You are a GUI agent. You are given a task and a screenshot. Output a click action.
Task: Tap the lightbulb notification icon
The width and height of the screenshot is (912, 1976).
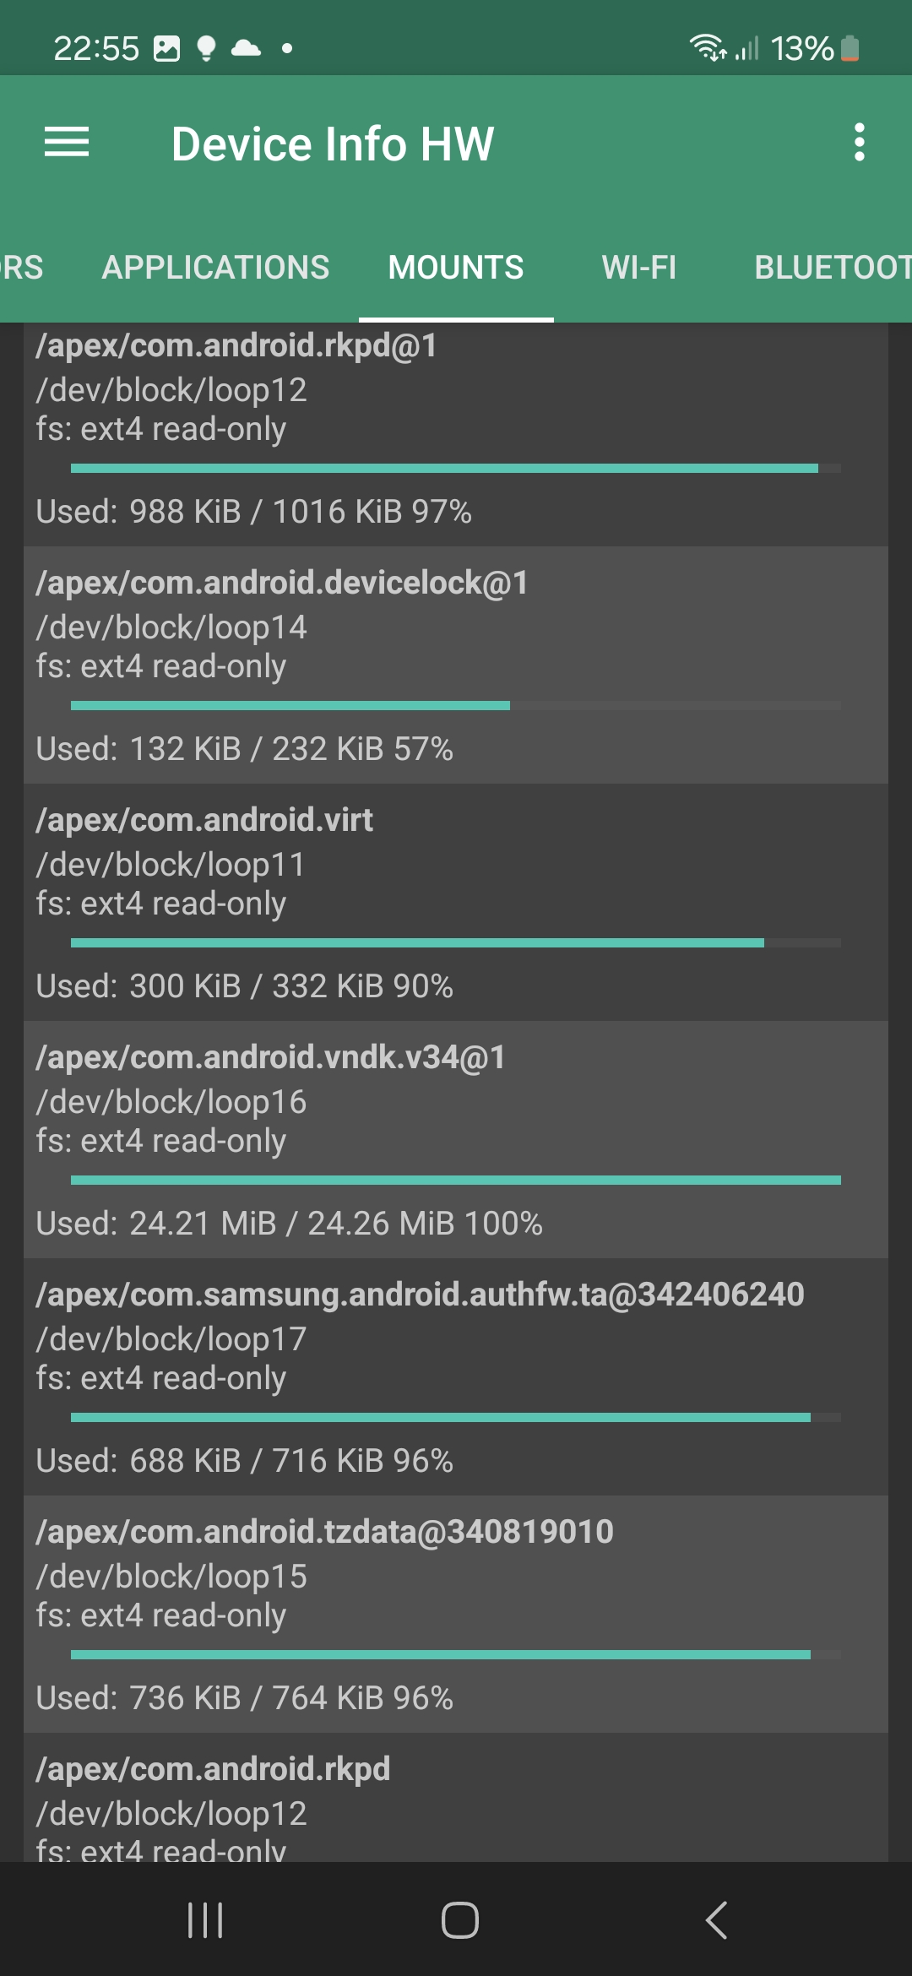[x=206, y=49]
